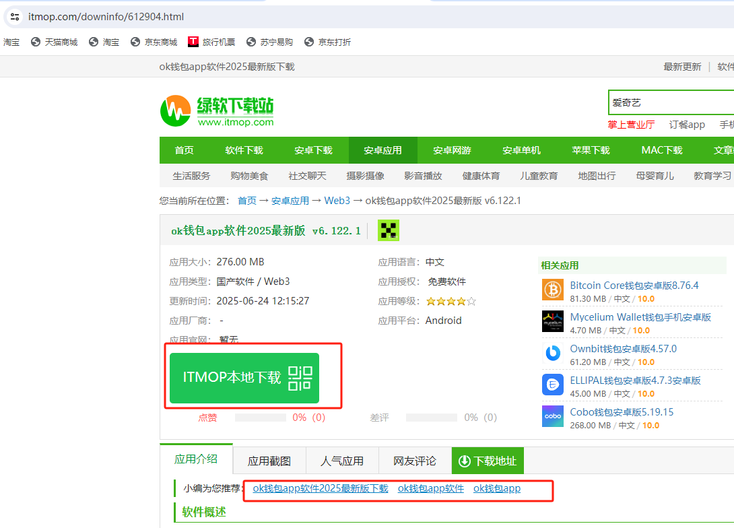Open the 旅行机票 bookmark
The width and height of the screenshot is (734, 528).
pos(211,42)
